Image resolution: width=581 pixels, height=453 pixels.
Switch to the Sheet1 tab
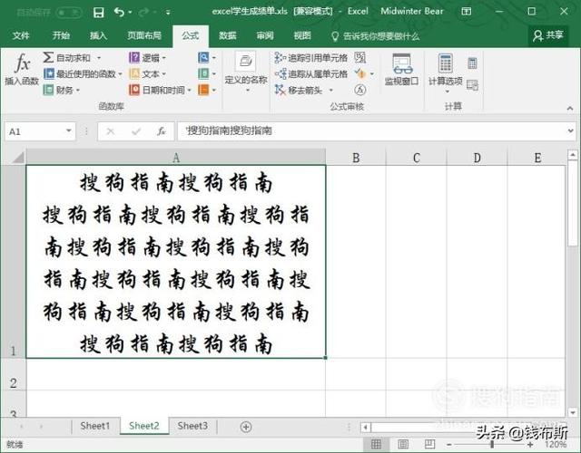(95, 426)
